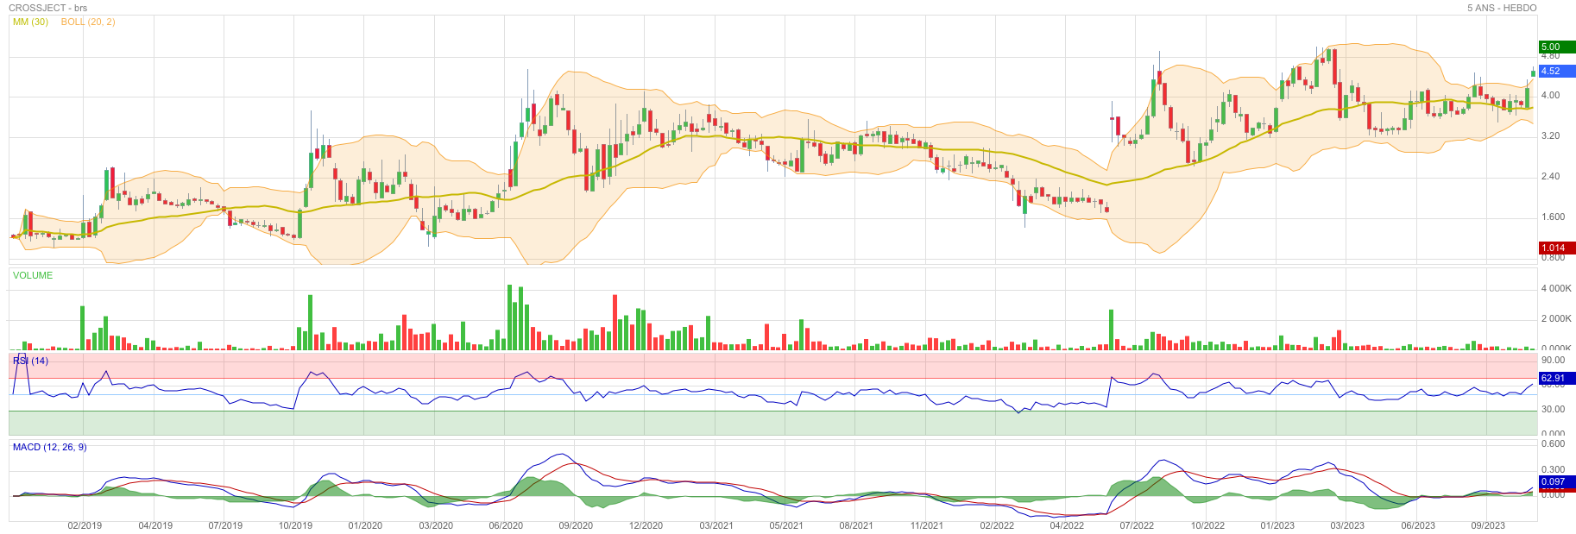Viewport: 1576px width, 534px height.
Task: Click the 04/2022 date axis label
Action: pos(1067,525)
